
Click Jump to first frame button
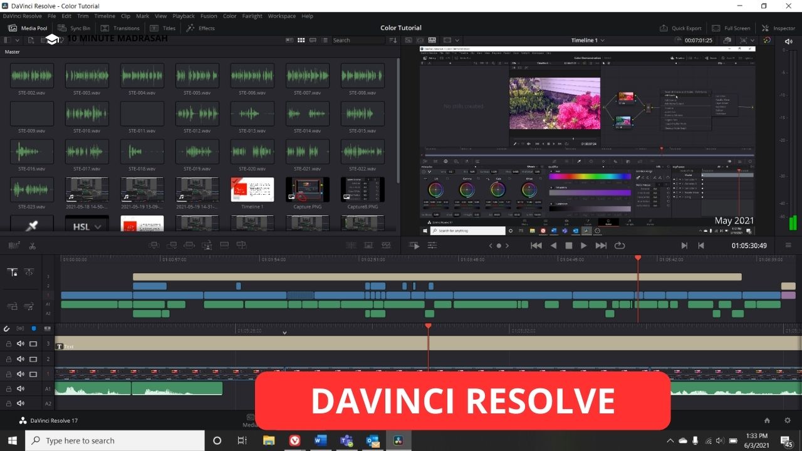pyautogui.click(x=536, y=246)
